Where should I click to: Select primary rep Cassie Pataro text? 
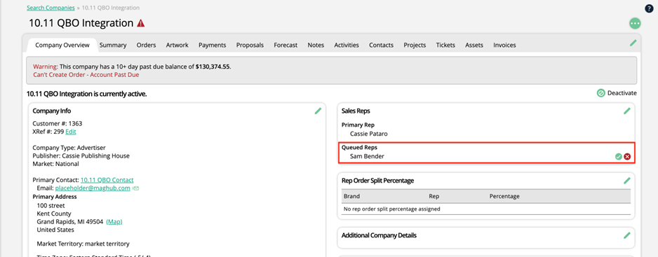point(369,134)
